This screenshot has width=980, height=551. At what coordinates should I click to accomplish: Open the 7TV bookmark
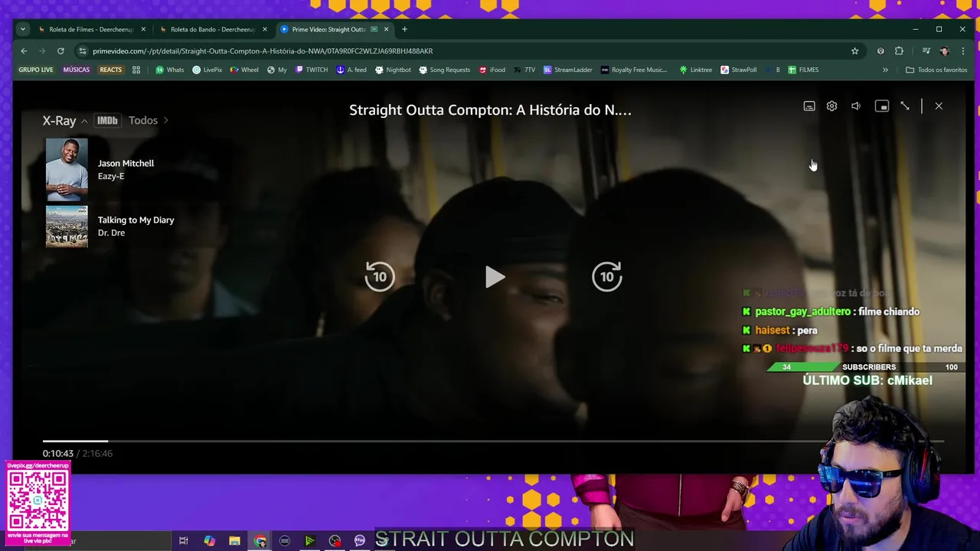tap(524, 70)
